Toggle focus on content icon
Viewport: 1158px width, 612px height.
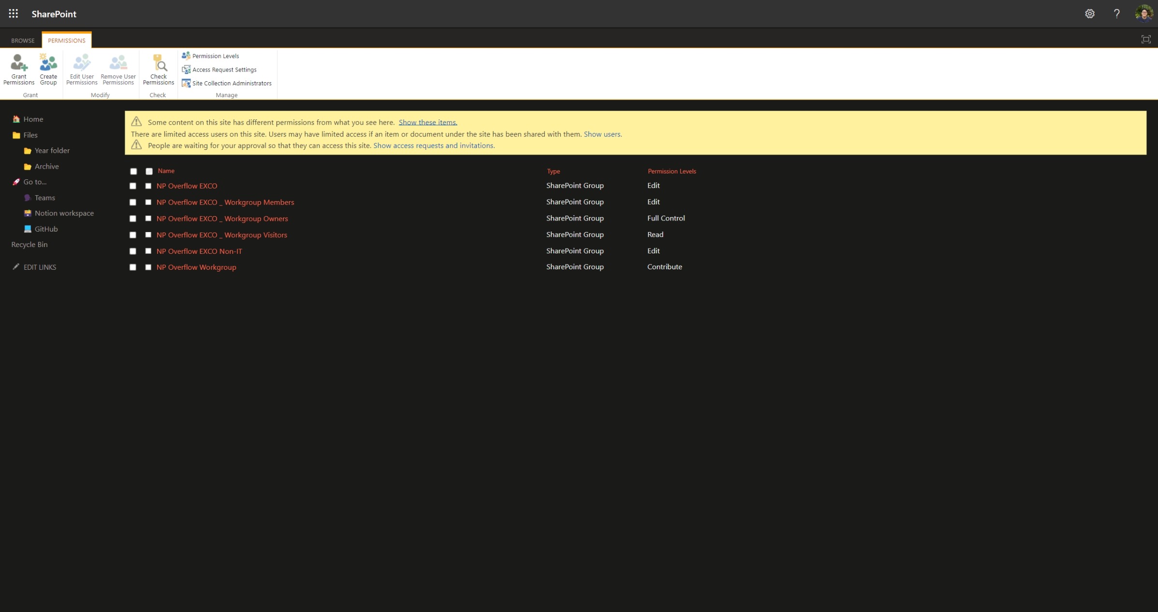[1145, 40]
